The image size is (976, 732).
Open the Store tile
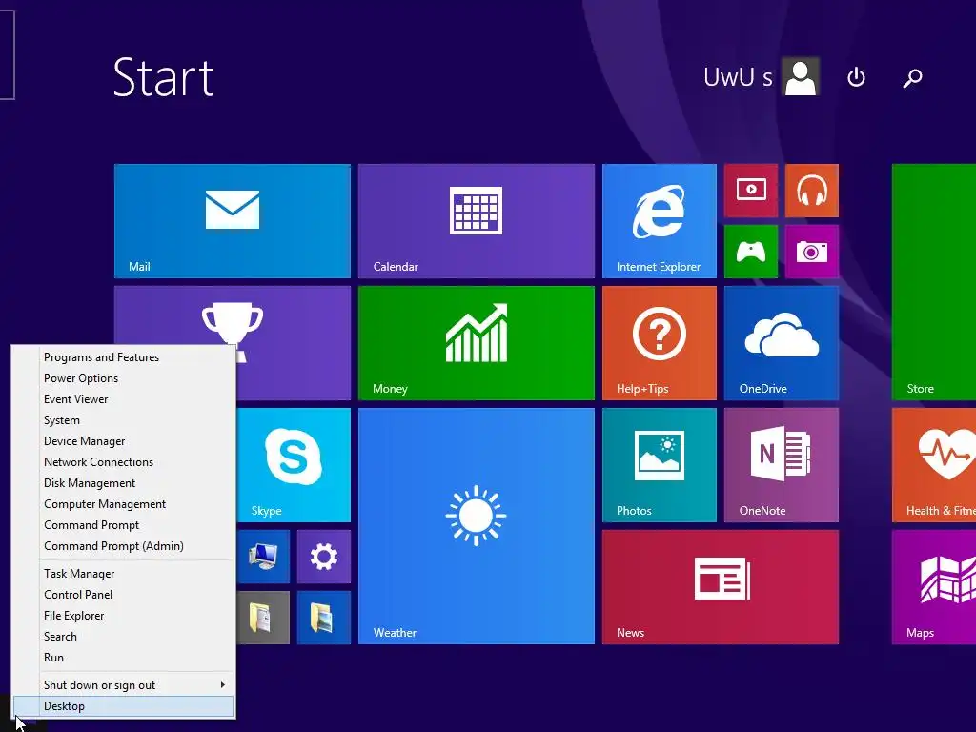pyautogui.click(x=934, y=282)
